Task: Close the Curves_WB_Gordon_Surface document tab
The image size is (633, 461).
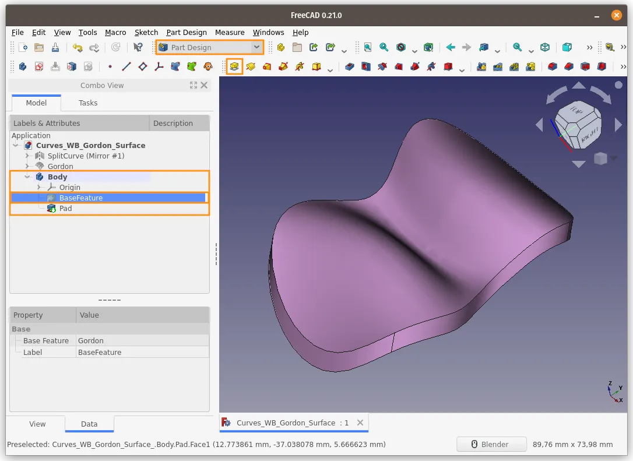Action: tap(360, 423)
